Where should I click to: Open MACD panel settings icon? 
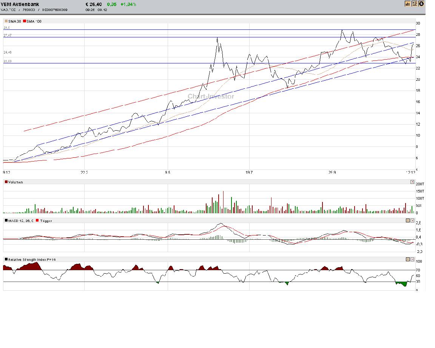point(408,220)
